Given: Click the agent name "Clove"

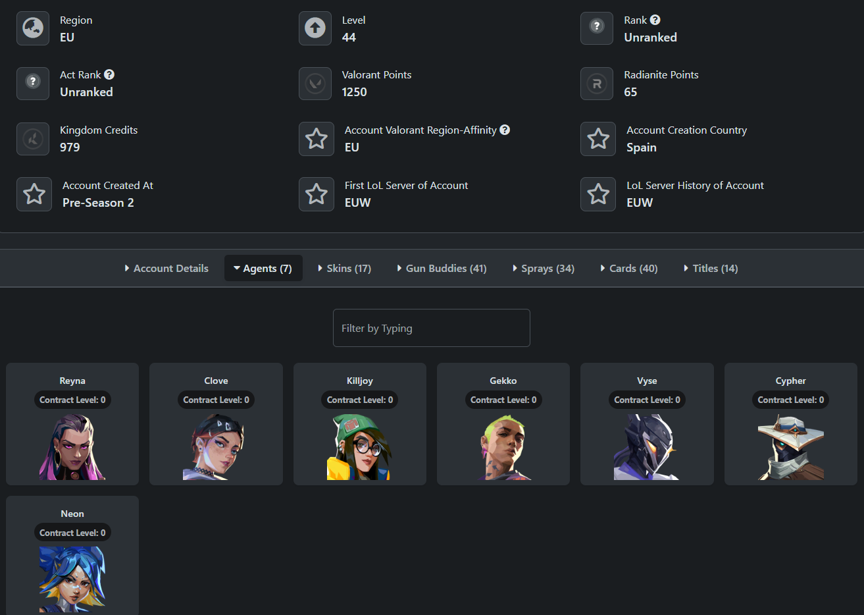Looking at the screenshot, I should [x=216, y=381].
